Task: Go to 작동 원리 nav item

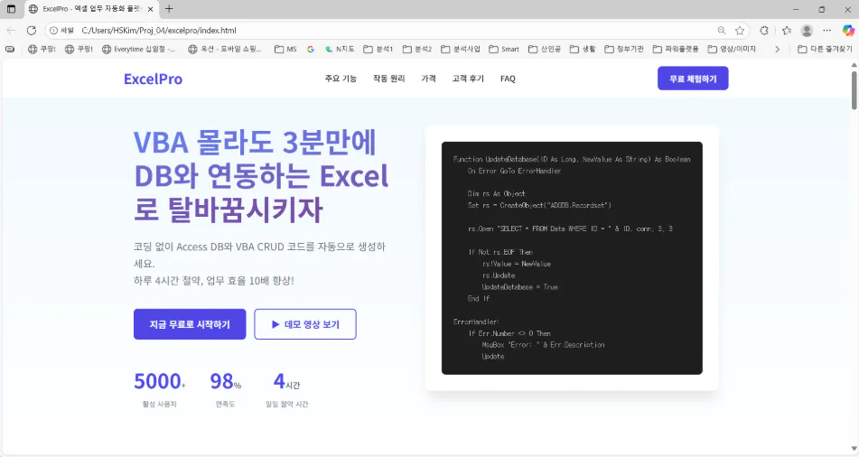Action: pos(389,79)
